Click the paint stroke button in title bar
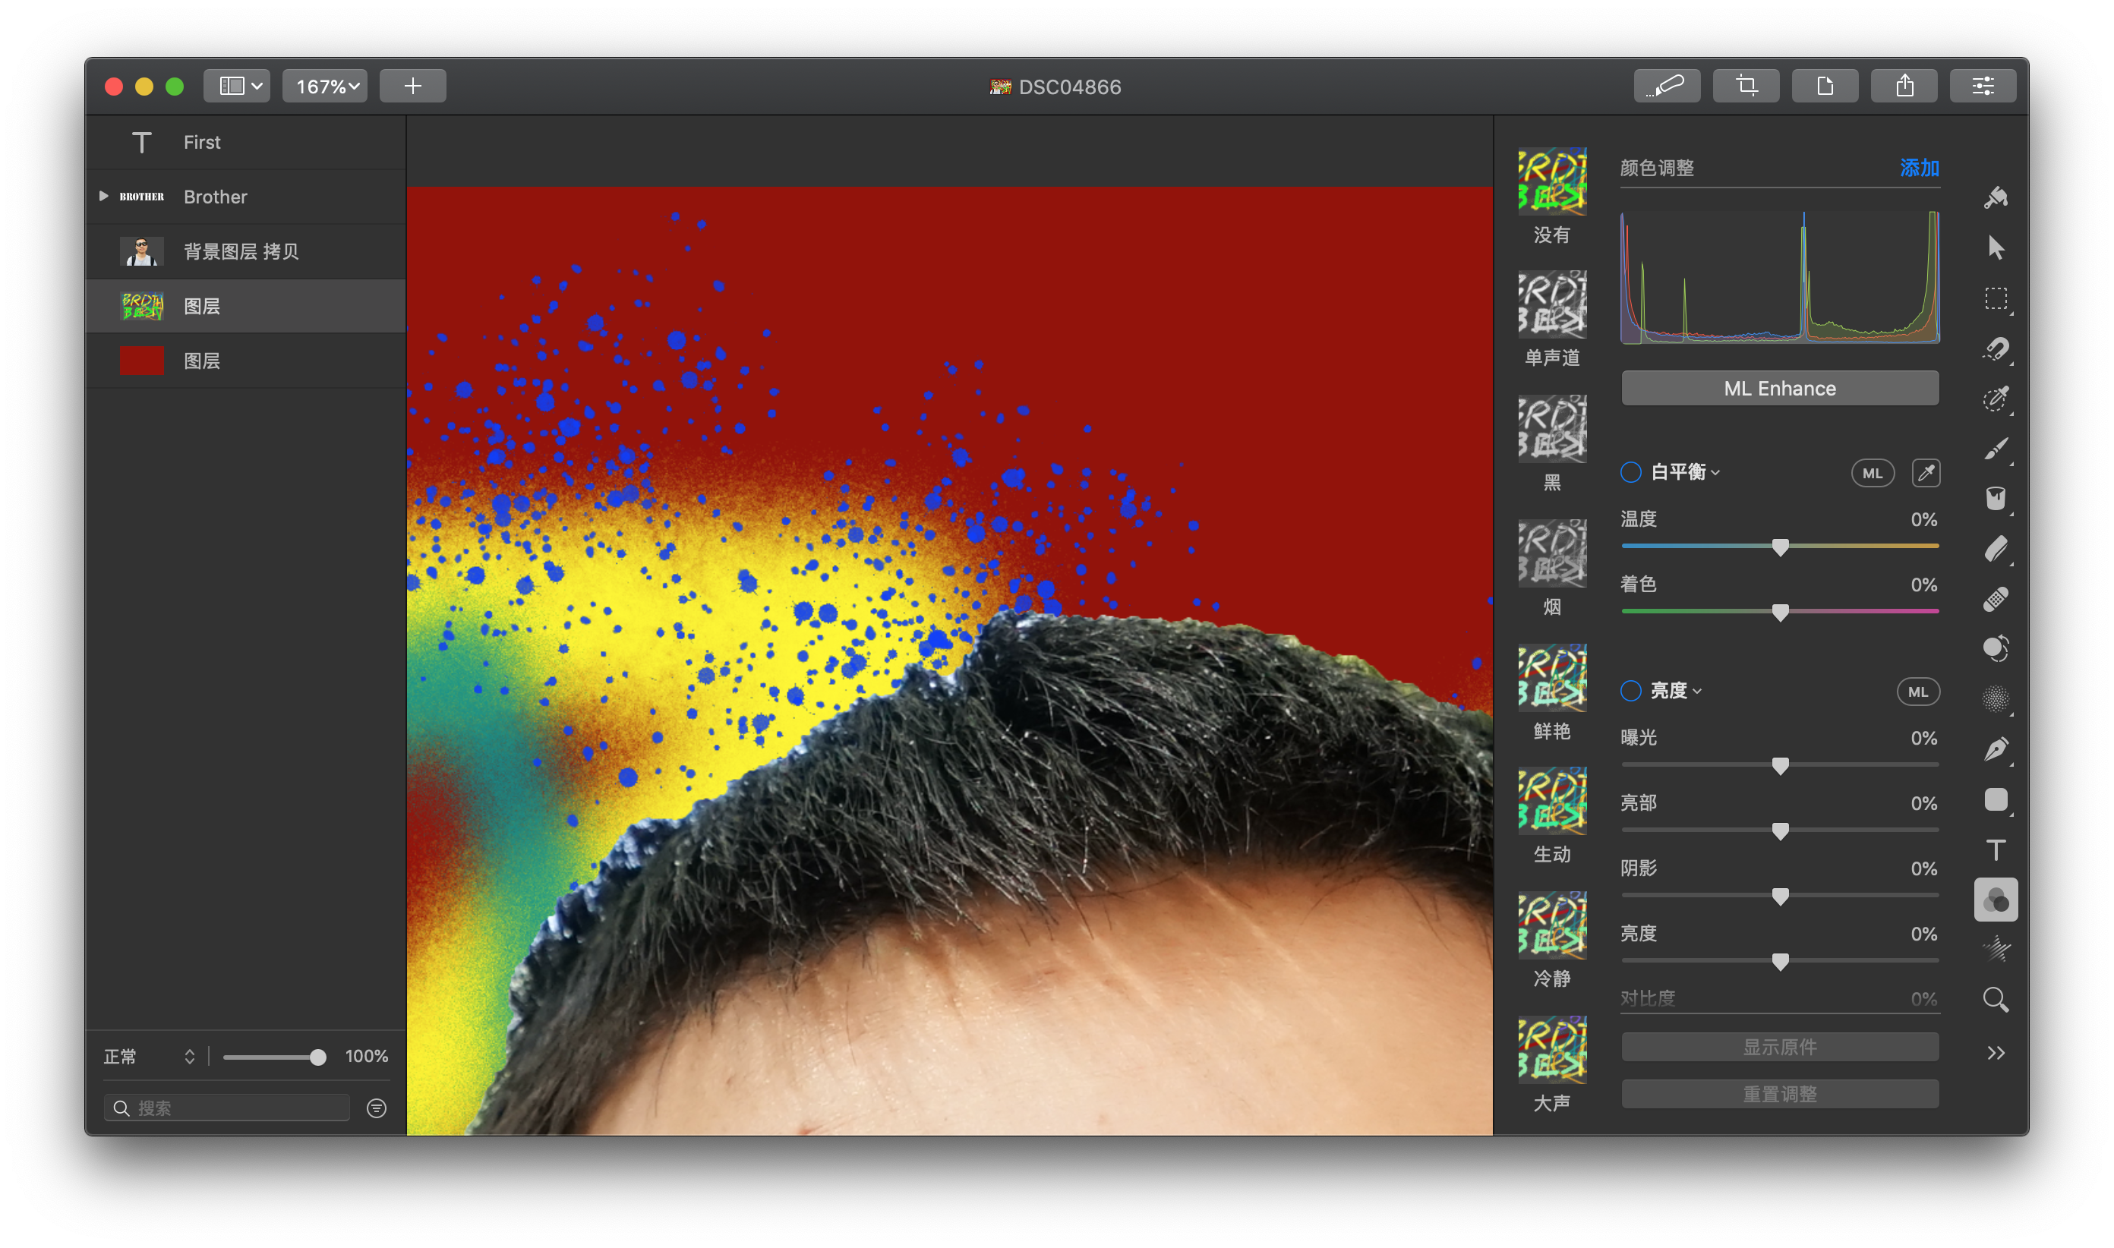 1667,86
